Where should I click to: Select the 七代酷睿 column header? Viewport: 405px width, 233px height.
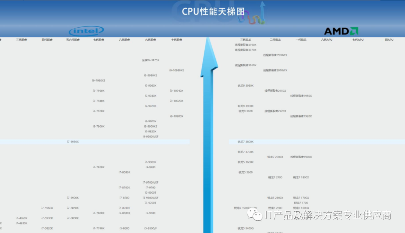99,40
